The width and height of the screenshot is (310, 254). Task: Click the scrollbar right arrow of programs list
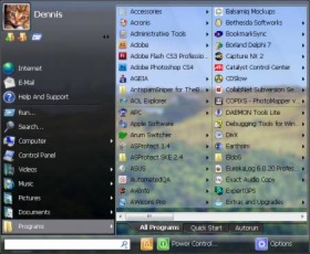click(x=302, y=216)
